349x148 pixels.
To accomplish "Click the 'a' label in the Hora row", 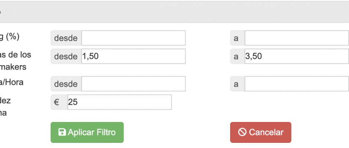I will [237, 84].
